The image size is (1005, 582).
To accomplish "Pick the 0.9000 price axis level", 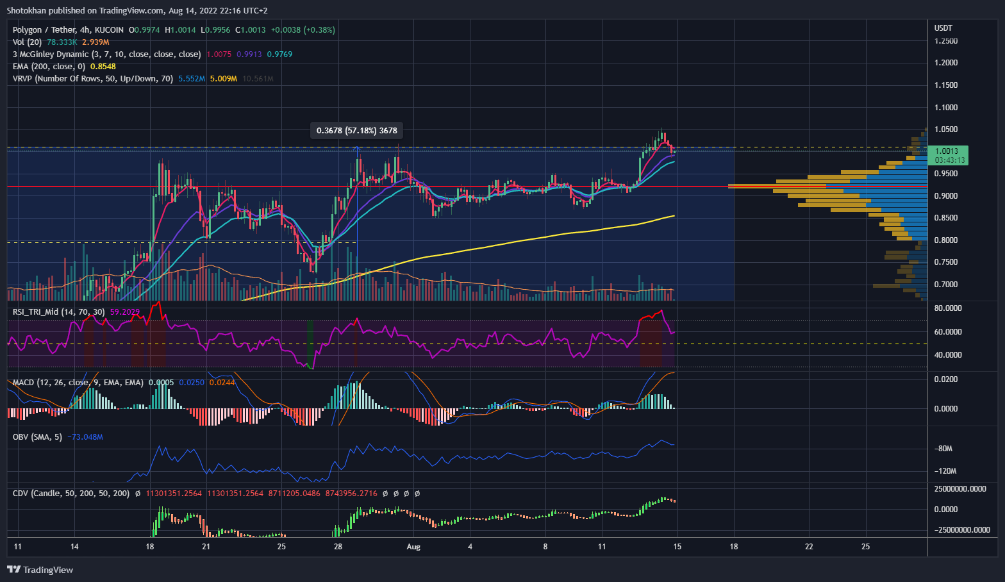I will coord(946,196).
